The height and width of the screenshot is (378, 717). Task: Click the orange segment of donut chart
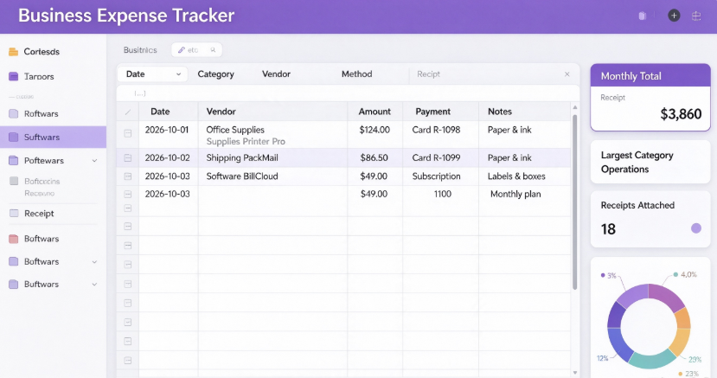click(682, 318)
